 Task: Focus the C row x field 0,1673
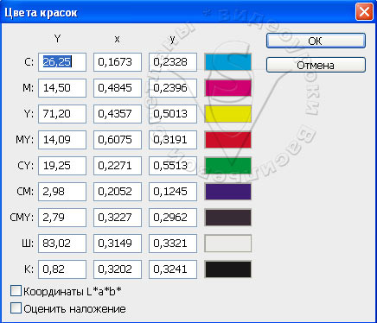[x=118, y=62]
